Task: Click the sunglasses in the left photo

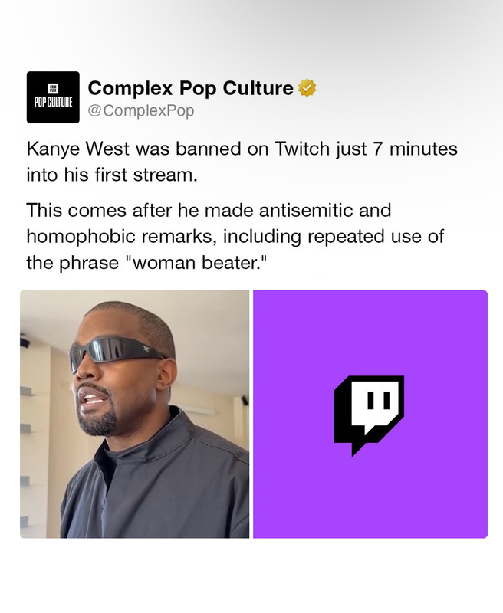Action: (x=116, y=352)
